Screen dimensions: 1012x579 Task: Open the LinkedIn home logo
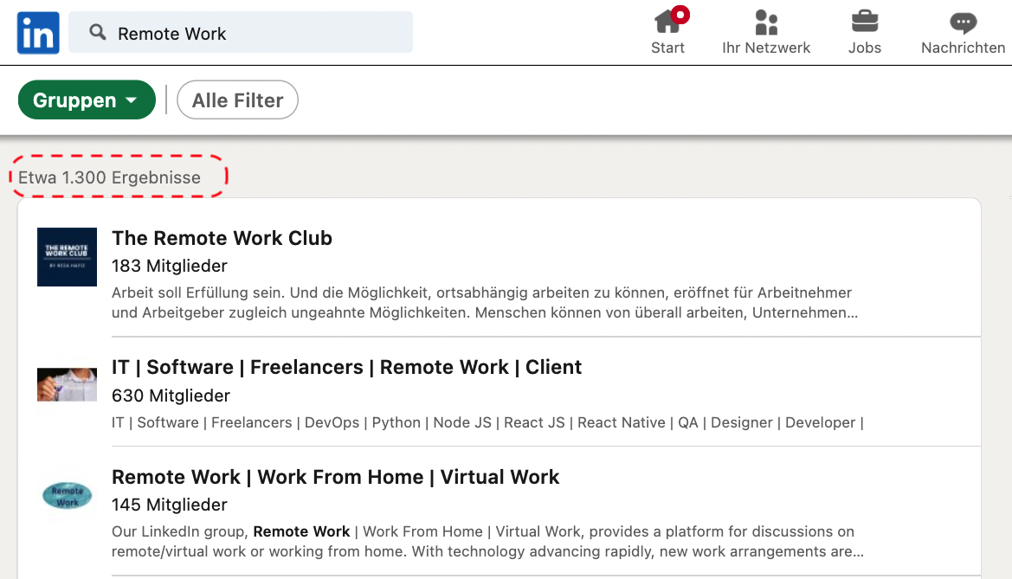click(38, 33)
